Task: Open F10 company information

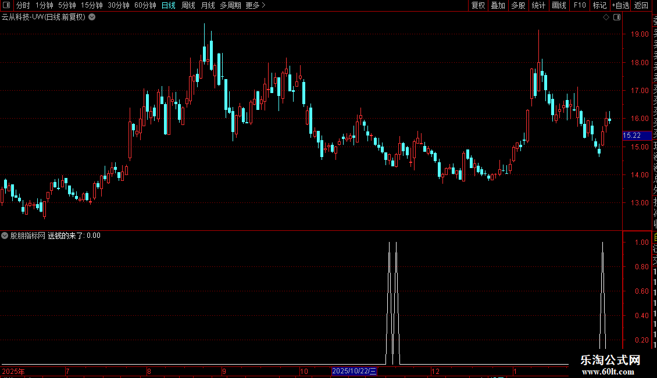Action: tap(580, 5)
